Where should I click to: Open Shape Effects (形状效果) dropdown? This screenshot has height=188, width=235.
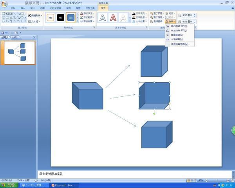[87, 22]
